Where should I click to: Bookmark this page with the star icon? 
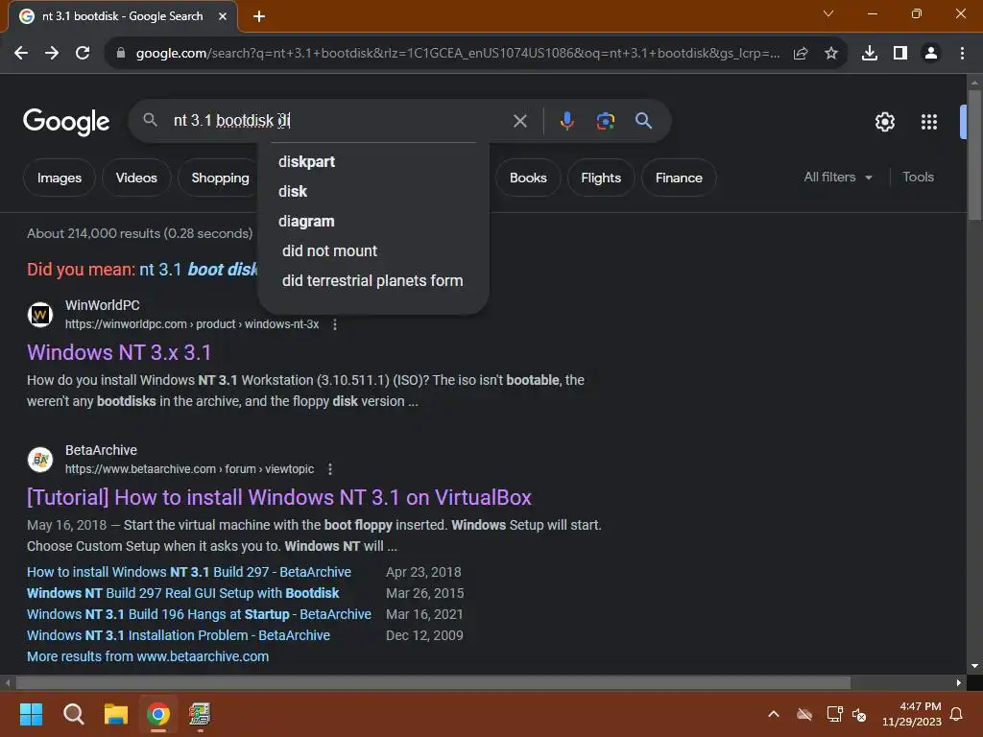(x=831, y=54)
